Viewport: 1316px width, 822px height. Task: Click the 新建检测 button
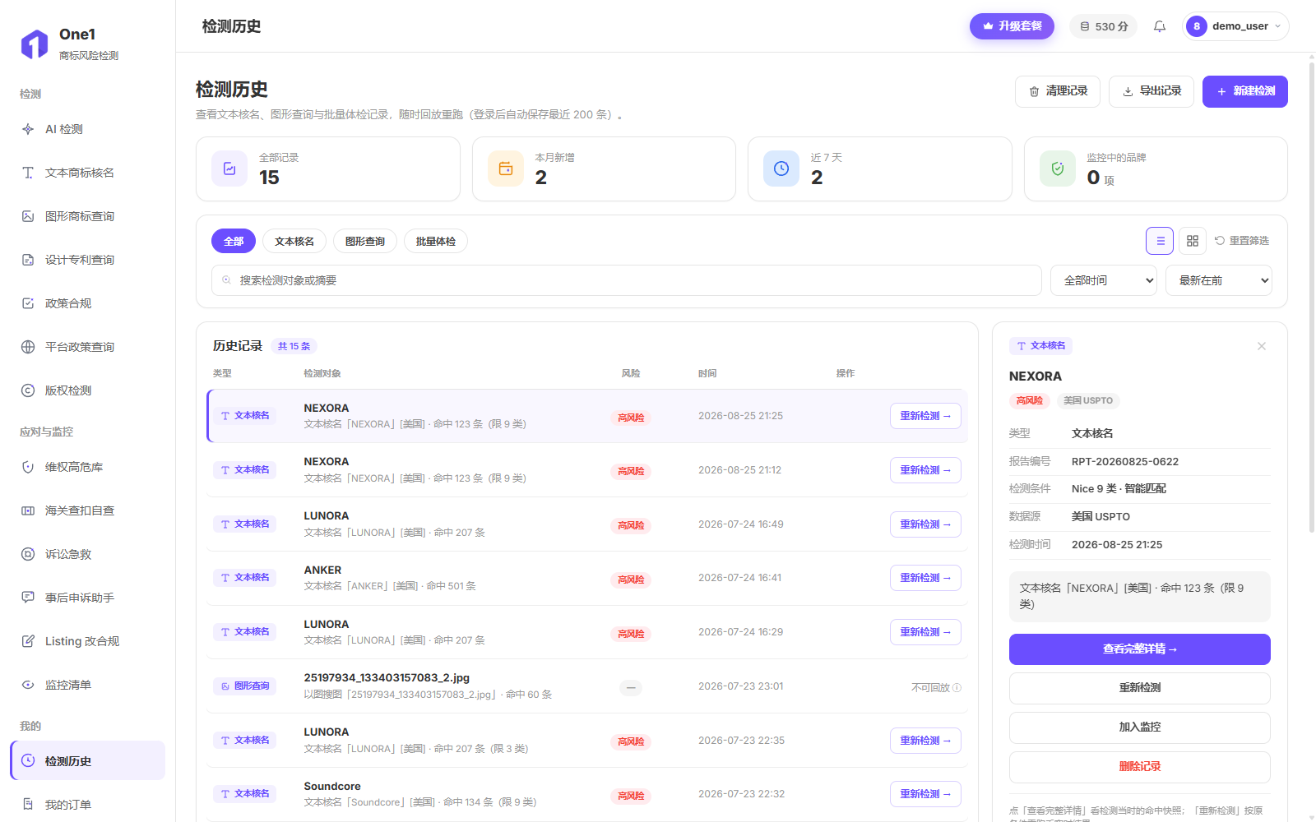point(1245,91)
